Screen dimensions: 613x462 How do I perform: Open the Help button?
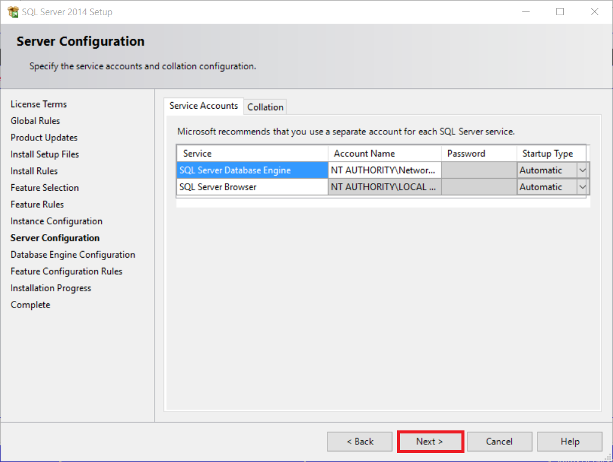[570, 442]
